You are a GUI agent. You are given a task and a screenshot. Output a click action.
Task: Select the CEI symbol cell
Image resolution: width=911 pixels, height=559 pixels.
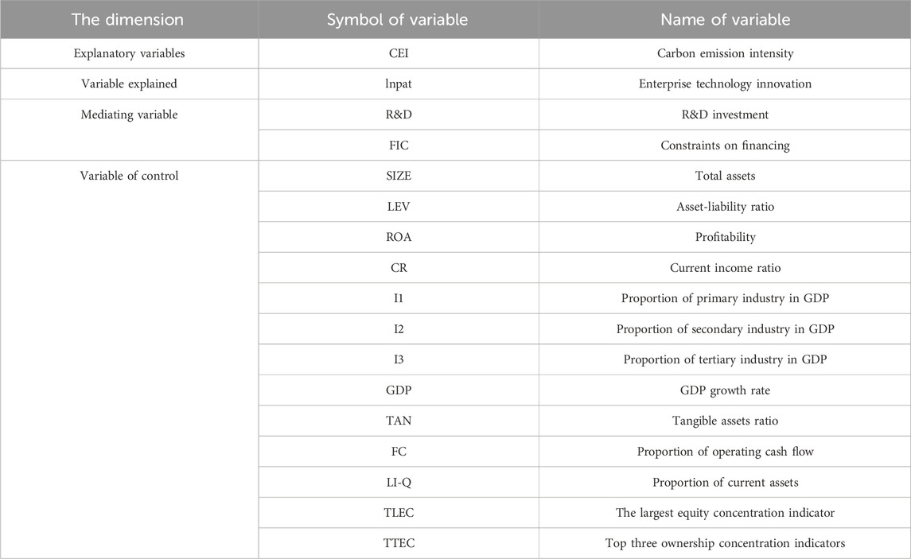point(399,53)
